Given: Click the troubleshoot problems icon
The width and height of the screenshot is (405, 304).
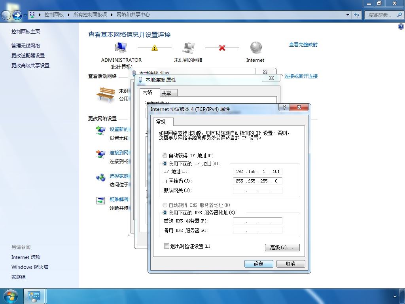Looking at the screenshot, I should (100, 200).
